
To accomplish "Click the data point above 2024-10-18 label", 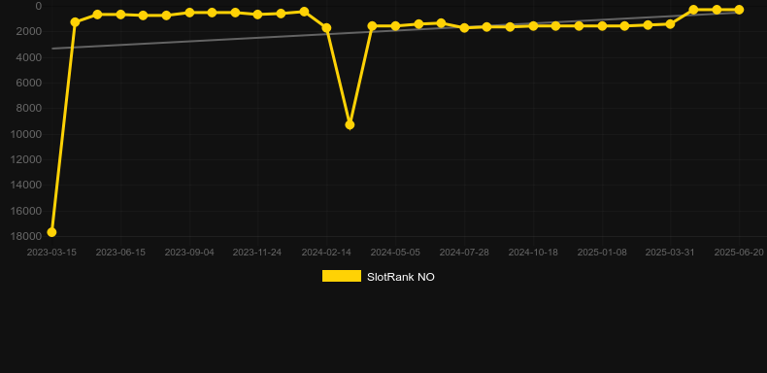I will 533,26.
